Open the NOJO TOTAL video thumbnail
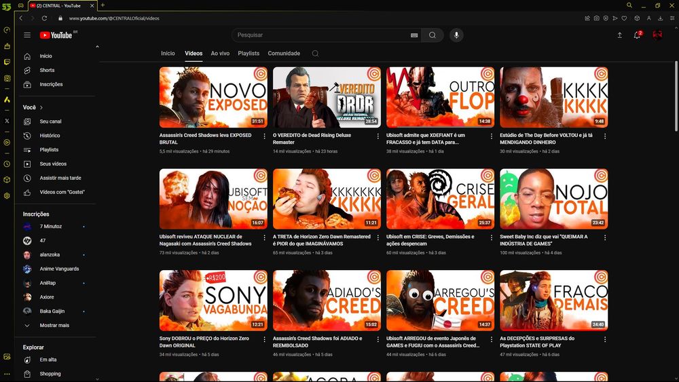 tap(554, 199)
